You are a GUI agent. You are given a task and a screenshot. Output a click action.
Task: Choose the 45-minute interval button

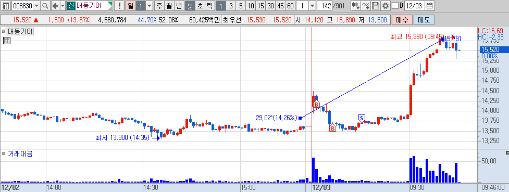click(x=280, y=6)
